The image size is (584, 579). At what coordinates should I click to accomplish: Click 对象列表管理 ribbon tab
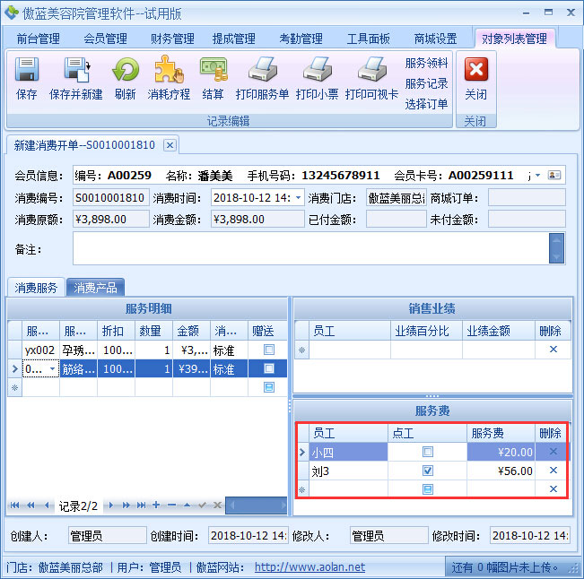click(x=514, y=39)
